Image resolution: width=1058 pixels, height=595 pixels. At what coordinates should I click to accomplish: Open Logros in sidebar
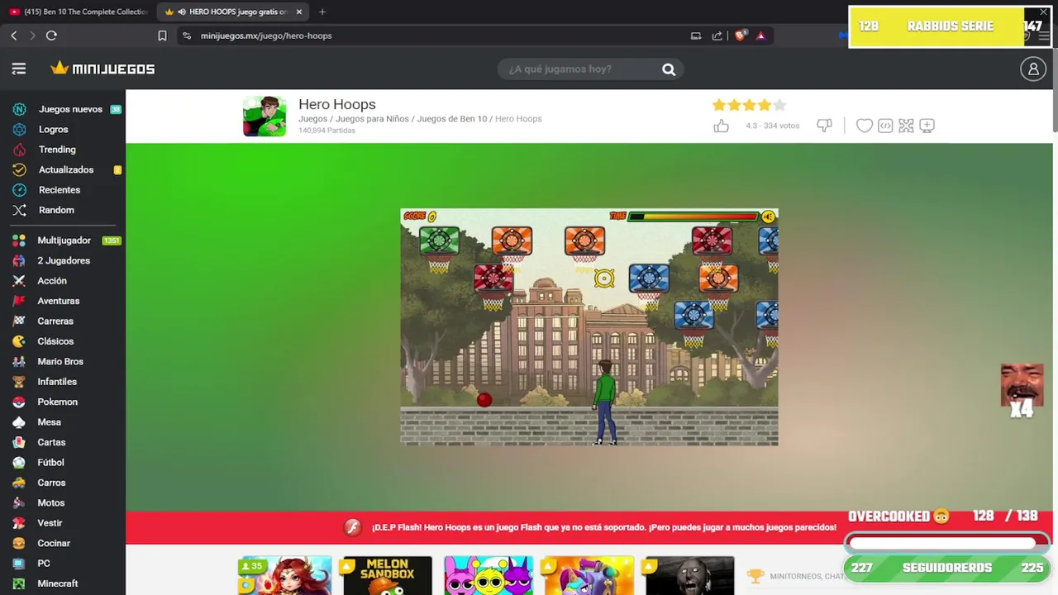(53, 129)
